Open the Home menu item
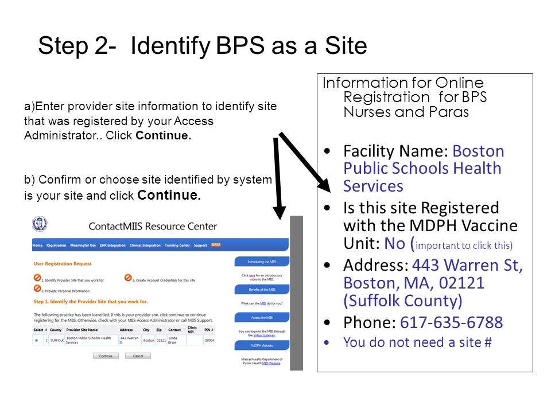This screenshot has width=551, height=413. coord(38,245)
